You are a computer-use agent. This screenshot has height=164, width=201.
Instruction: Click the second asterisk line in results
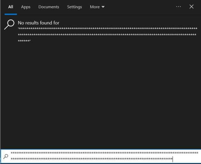point(107,35)
